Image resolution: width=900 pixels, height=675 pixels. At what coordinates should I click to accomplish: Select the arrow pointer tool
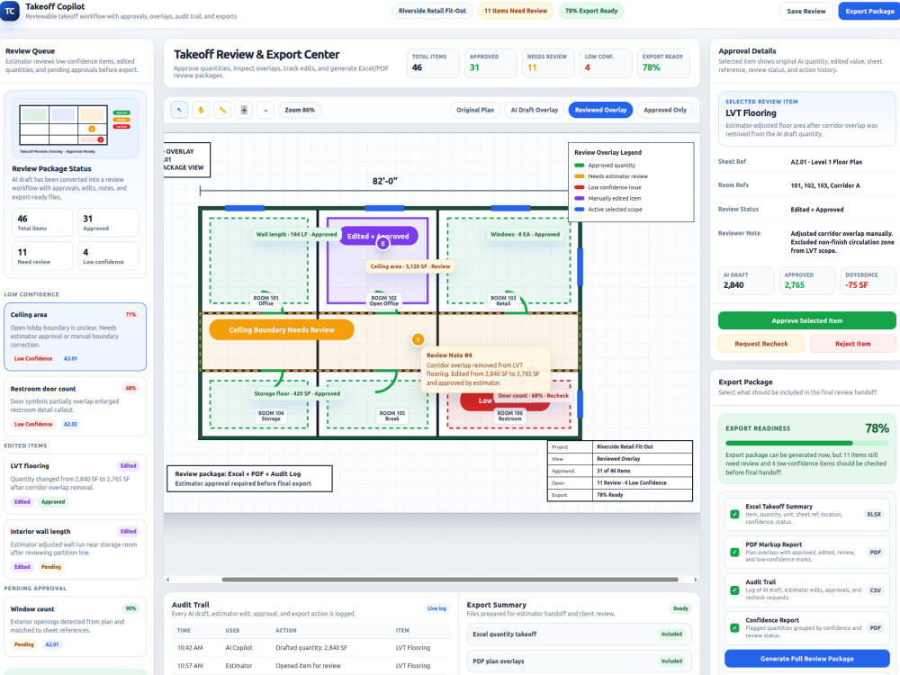[179, 110]
